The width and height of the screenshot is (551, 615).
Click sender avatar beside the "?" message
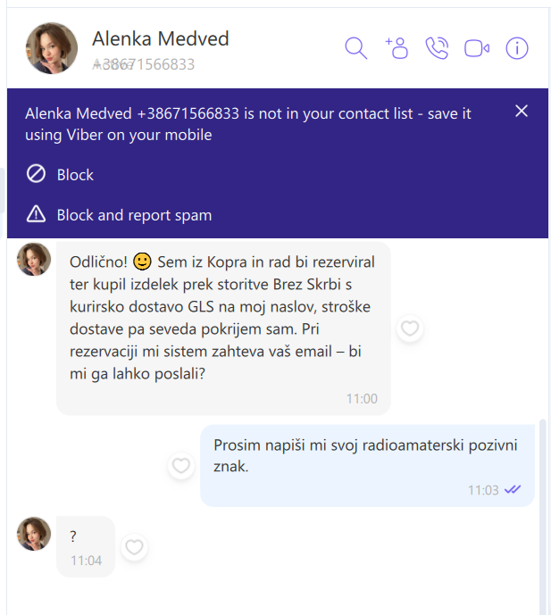pos(34,534)
